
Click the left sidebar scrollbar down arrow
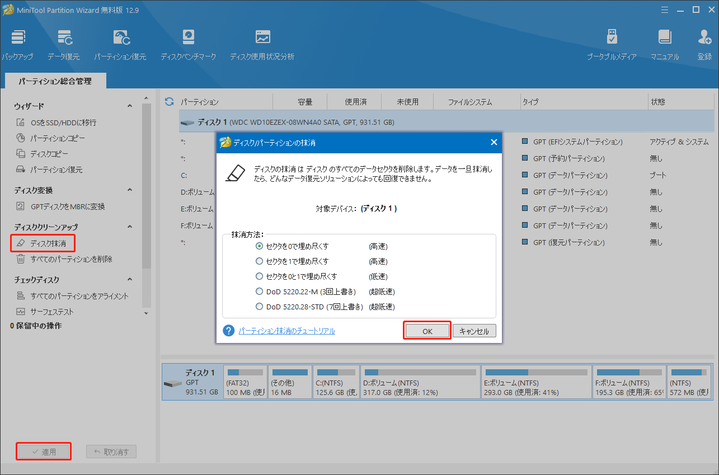coord(146,313)
